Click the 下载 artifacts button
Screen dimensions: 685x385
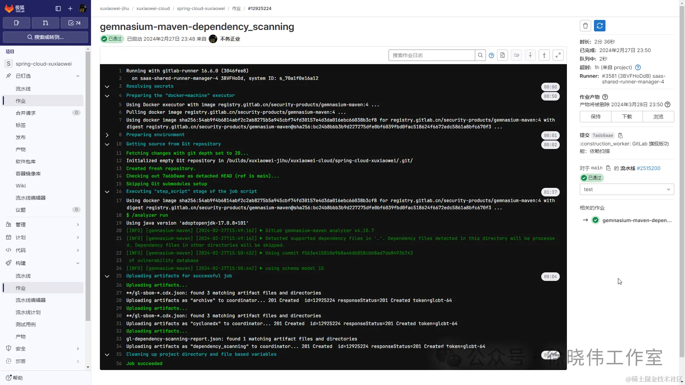click(627, 117)
